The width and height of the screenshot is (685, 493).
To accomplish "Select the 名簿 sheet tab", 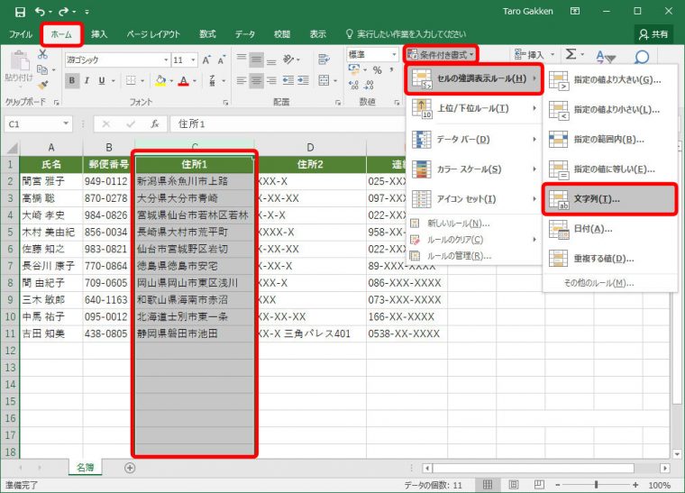I will click(x=86, y=467).
